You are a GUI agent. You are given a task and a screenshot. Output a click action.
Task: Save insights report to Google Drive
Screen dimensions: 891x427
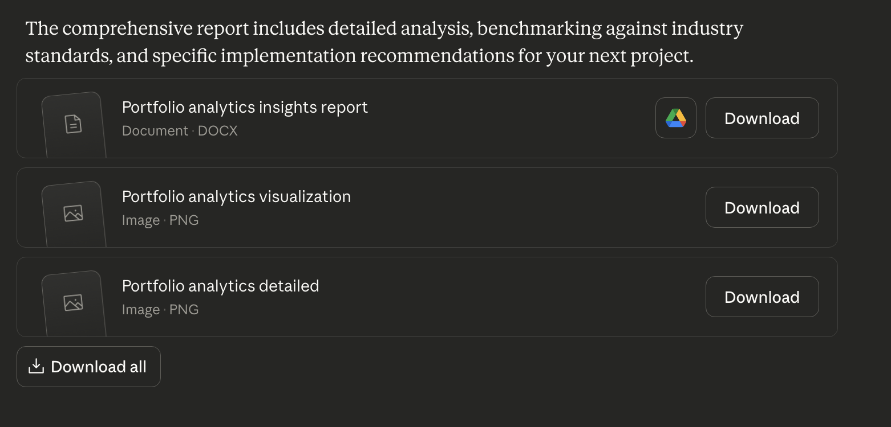pyautogui.click(x=675, y=118)
